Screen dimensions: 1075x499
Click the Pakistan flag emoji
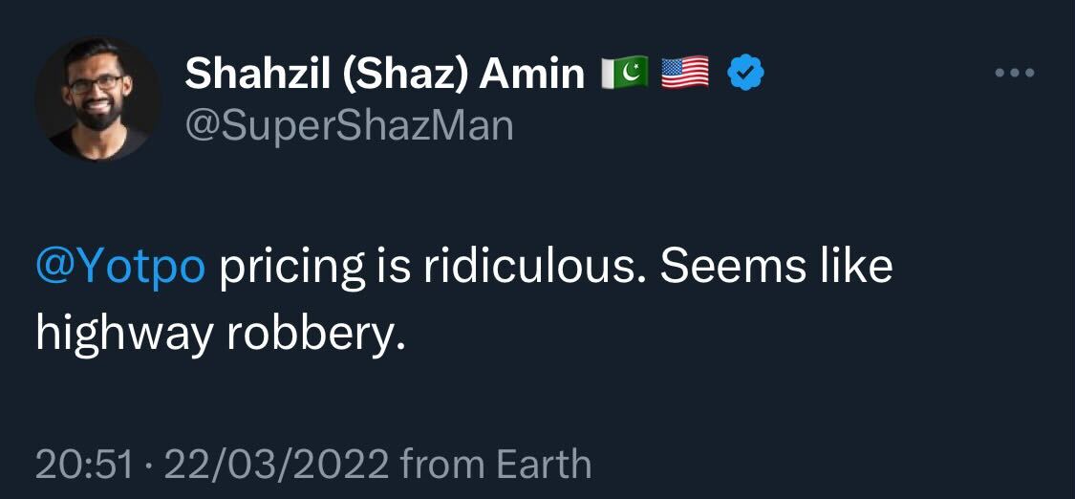625,74
